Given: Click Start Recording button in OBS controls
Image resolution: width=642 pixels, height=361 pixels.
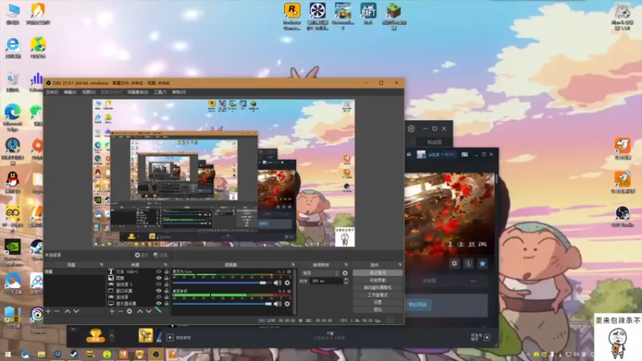Looking at the screenshot, I should pyautogui.click(x=377, y=280).
